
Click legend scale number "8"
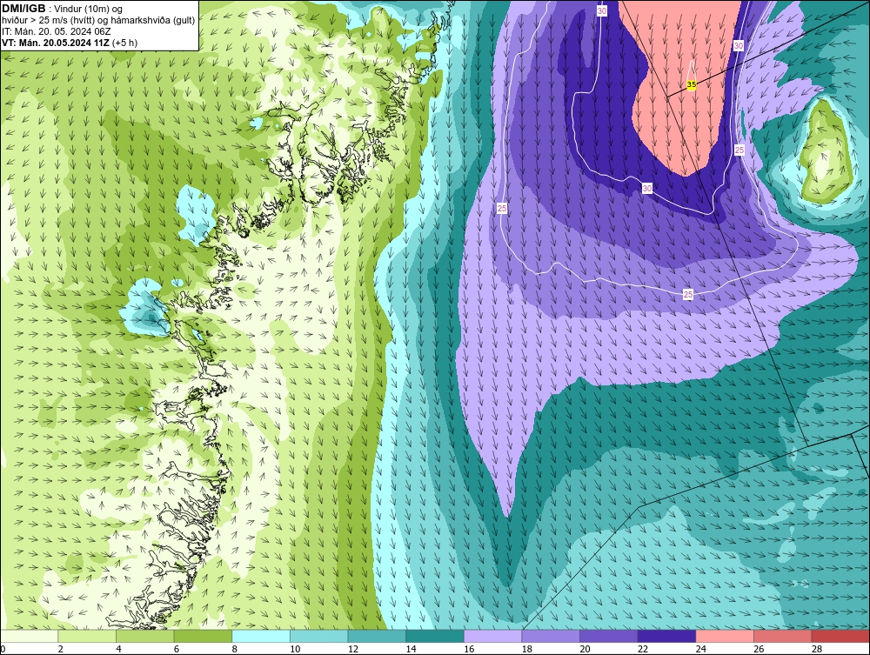[235, 649]
